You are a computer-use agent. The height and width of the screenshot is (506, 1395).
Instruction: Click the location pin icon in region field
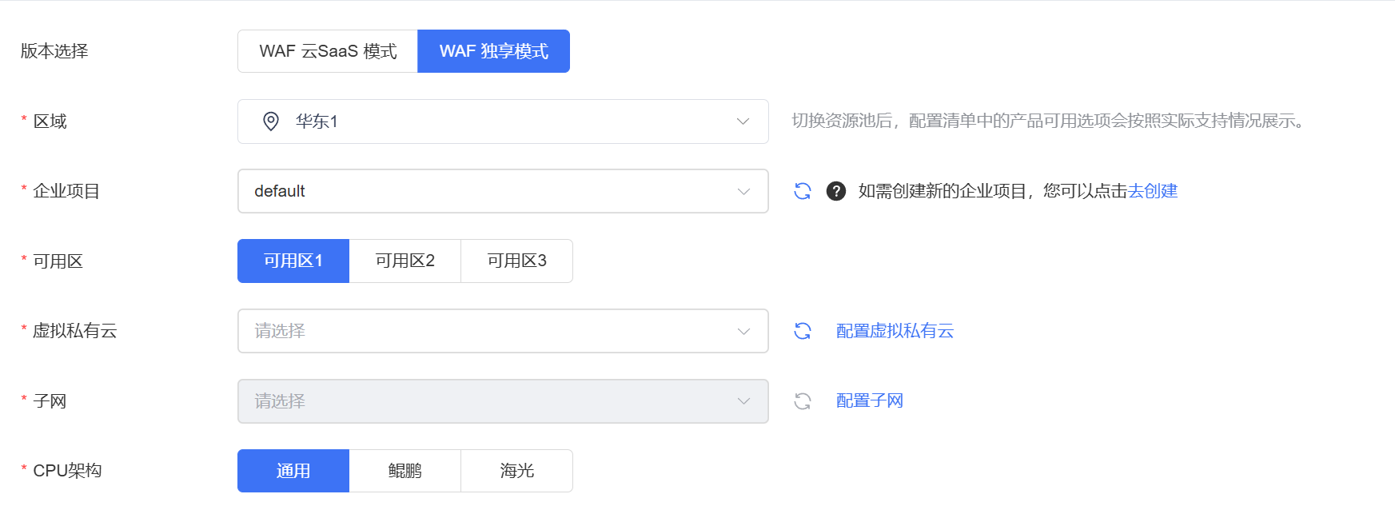pyautogui.click(x=271, y=122)
